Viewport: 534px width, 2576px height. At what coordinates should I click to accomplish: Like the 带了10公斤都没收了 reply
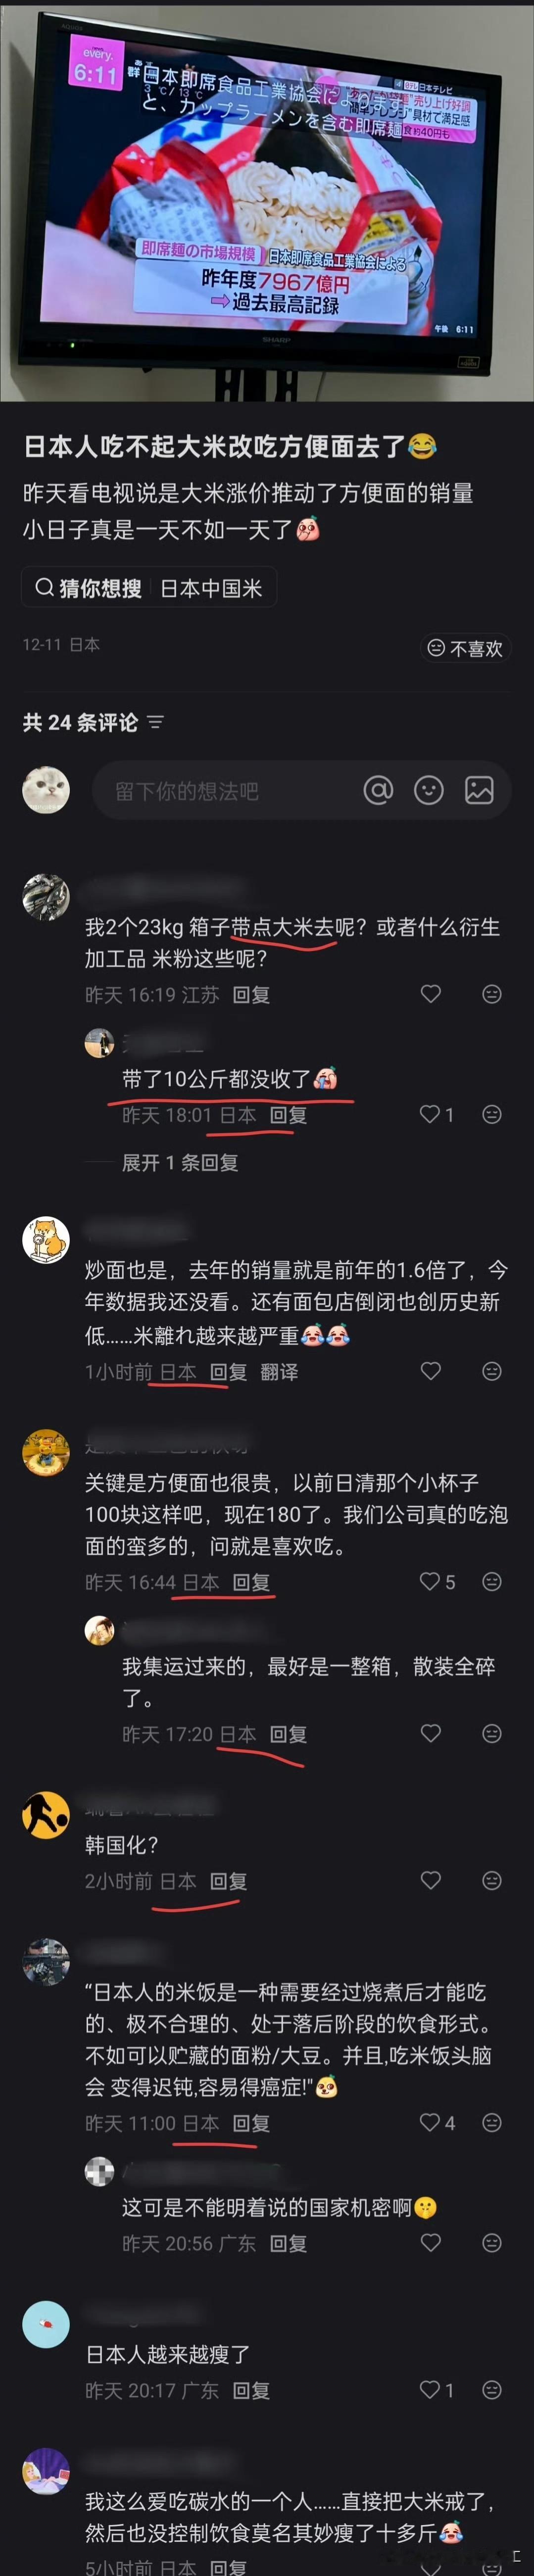pyautogui.click(x=430, y=1114)
